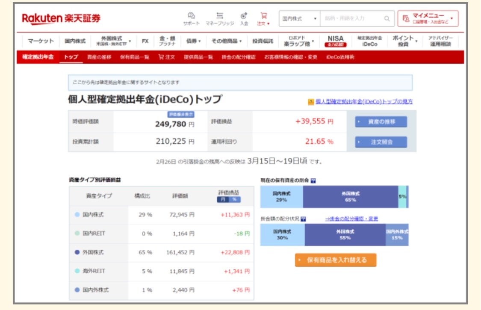
Task: Click the 249,780 円 valuation amount
Action: point(174,124)
